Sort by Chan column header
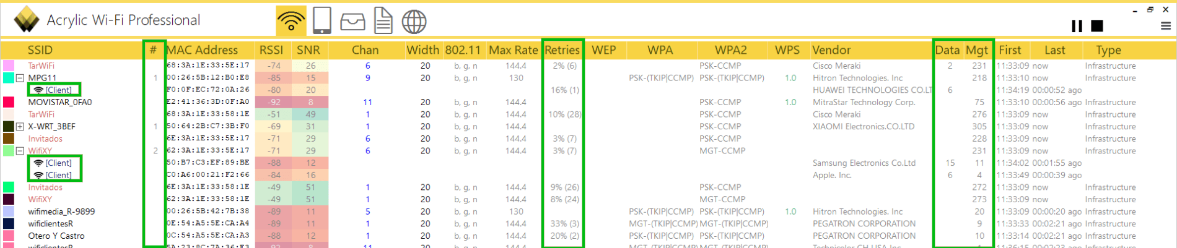Image resolution: width=1177 pixels, height=248 pixels. click(x=365, y=50)
